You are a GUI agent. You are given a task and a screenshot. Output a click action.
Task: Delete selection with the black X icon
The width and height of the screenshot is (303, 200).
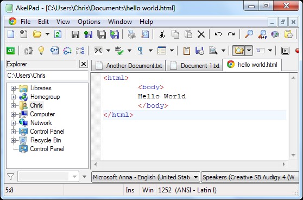[201, 35]
